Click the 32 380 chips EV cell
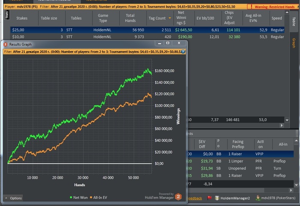 (234, 37)
